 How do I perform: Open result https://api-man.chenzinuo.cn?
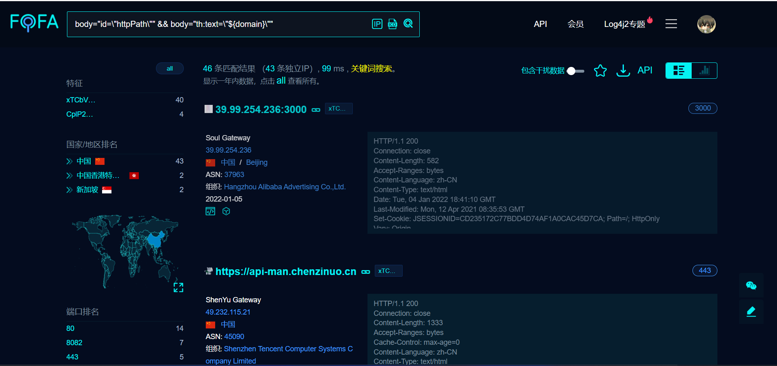pos(286,271)
